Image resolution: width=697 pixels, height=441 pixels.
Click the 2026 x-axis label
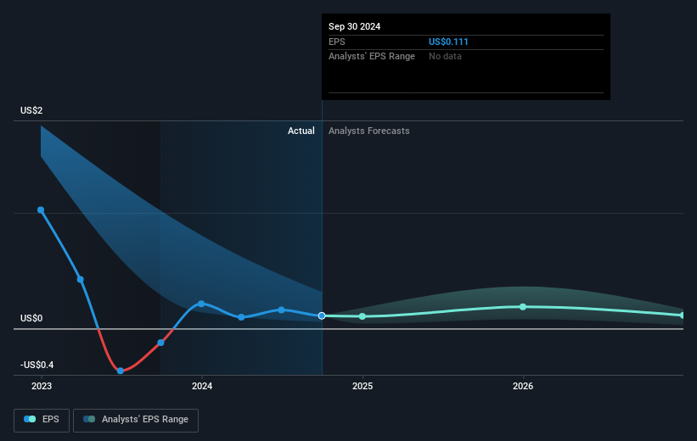click(x=523, y=386)
